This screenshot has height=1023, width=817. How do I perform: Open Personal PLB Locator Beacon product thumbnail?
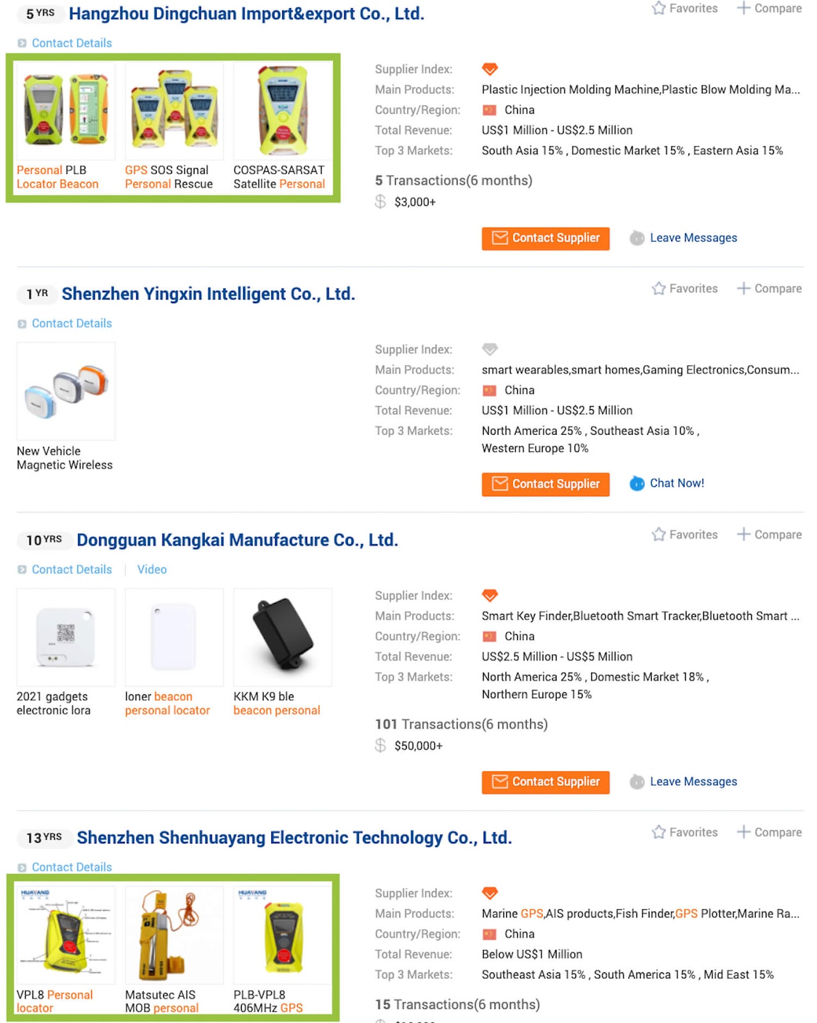click(x=66, y=111)
